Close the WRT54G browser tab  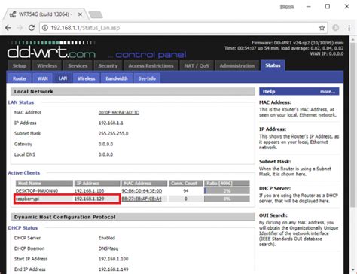[80, 14]
